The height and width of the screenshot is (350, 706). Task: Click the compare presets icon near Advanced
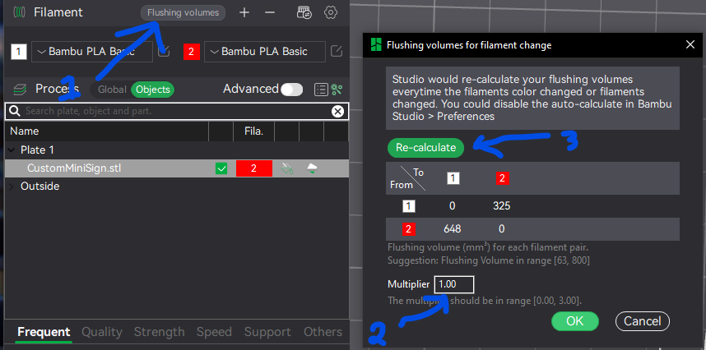pyautogui.click(x=337, y=89)
